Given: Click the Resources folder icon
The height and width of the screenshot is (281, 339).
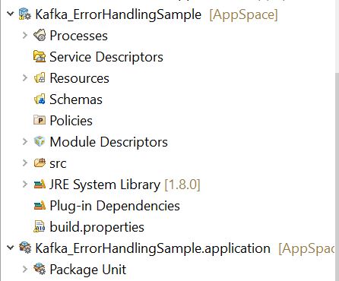Looking at the screenshot, I should (x=40, y=77).
